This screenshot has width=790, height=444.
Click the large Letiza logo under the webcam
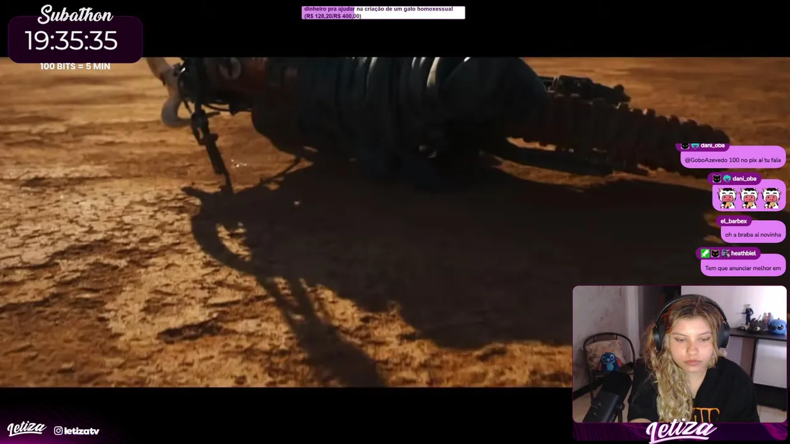[681, 430]
